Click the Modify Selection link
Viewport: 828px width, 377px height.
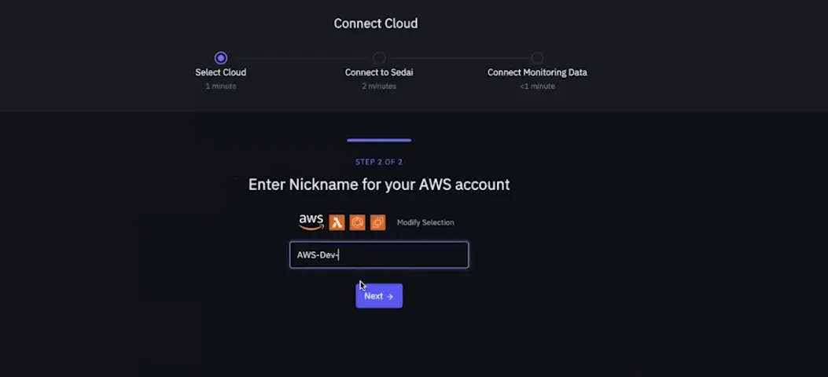425,222
